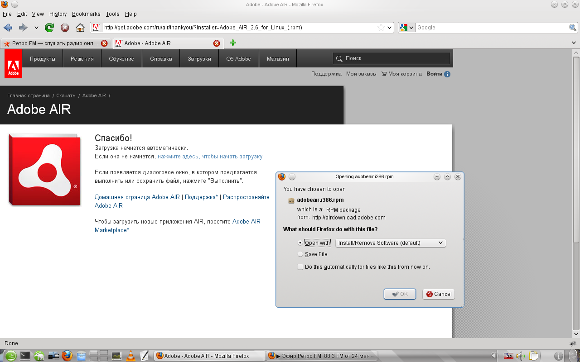Close the Ретро FM tab
Screen dimensions: 580x362
[104, 43]
